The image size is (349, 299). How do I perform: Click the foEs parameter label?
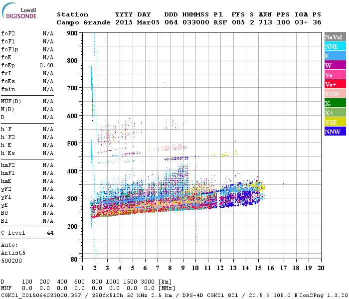tap(8, 81)
